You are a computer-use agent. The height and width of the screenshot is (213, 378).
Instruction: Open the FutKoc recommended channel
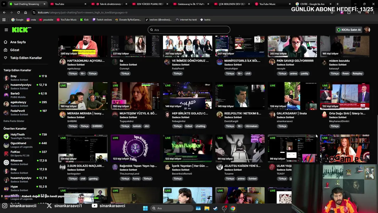click(25, 154)
